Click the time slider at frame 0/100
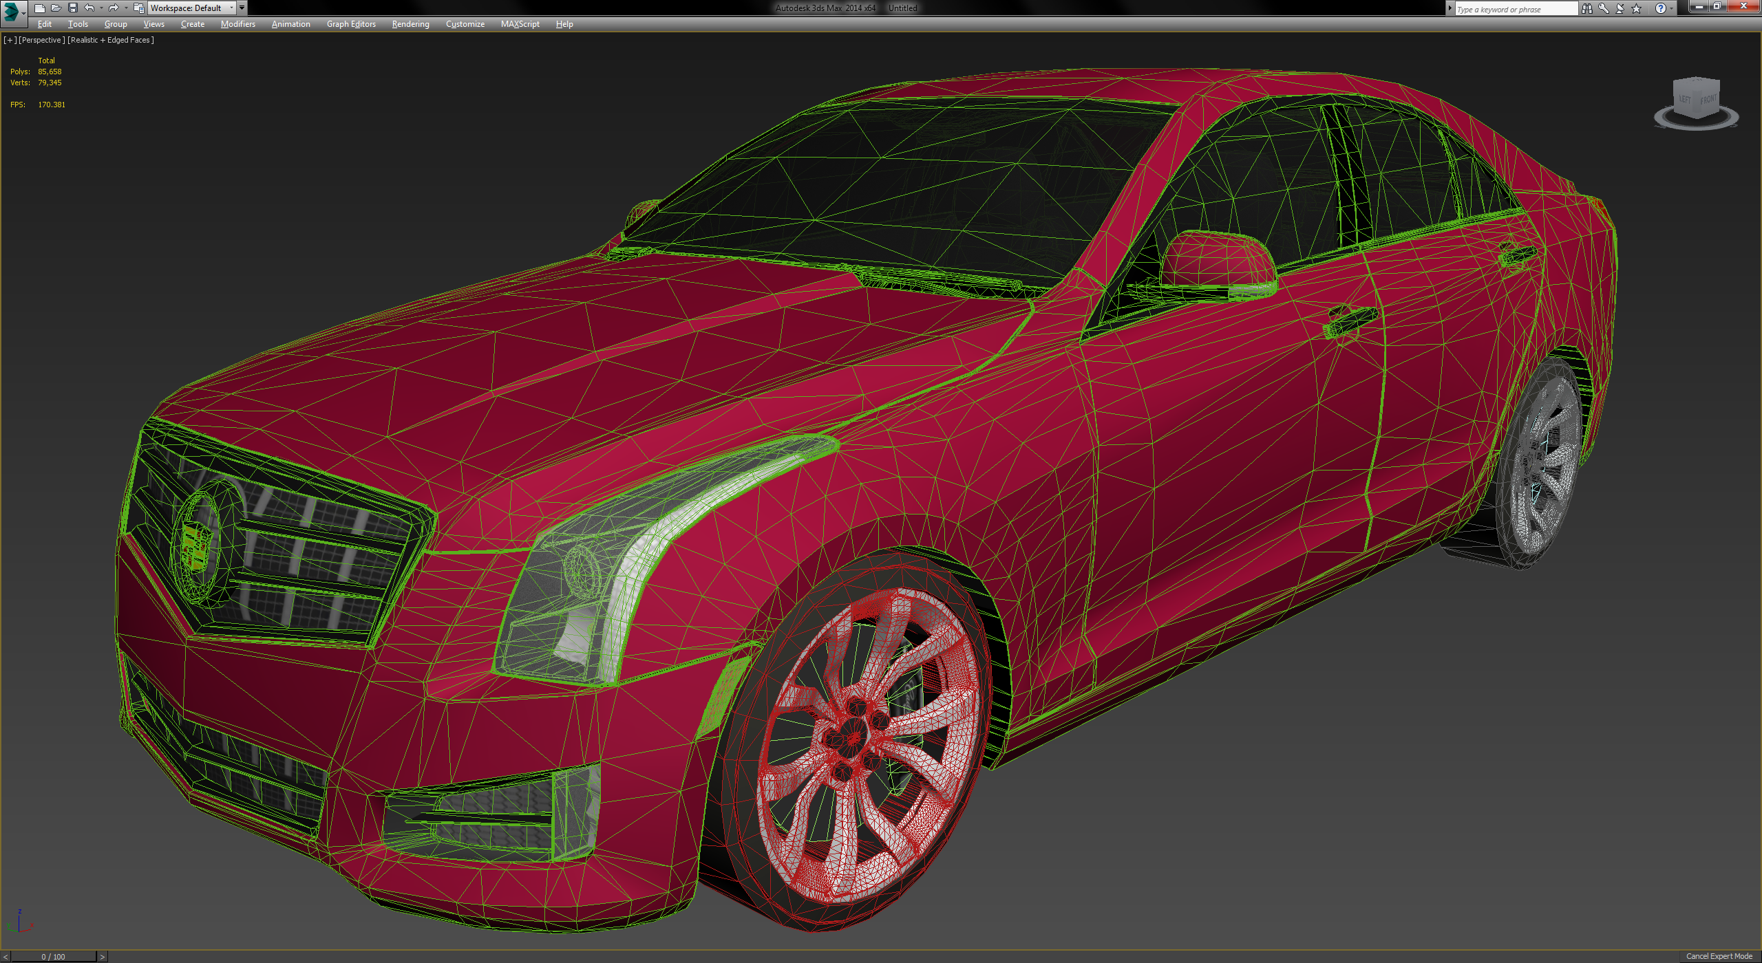The image size is (1762, 963). pos(52,956)
